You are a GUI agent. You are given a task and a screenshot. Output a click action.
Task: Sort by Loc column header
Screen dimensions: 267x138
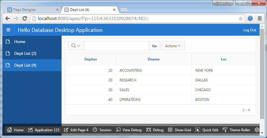coord(223,59)
